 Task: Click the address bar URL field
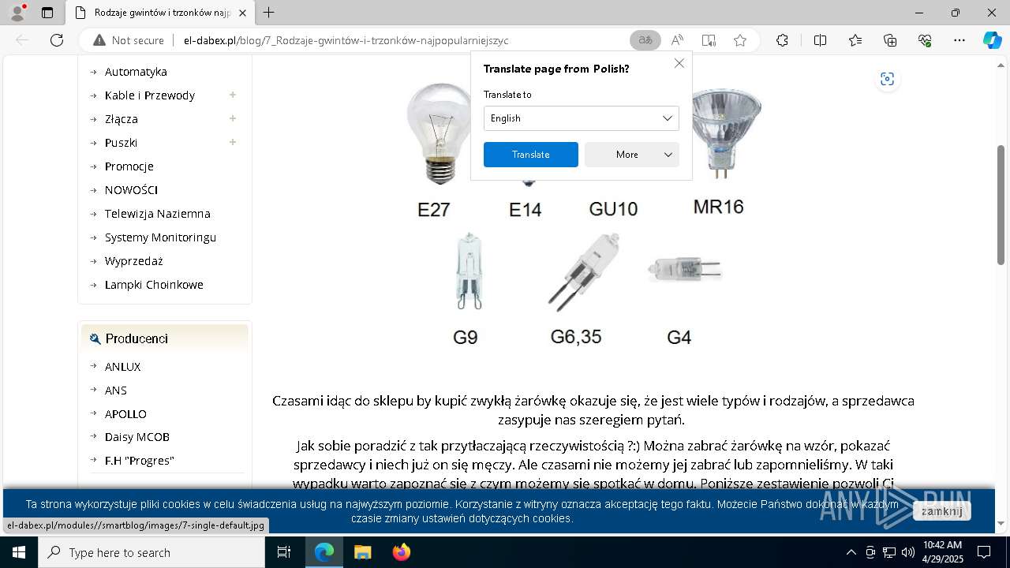[x=346, y=40]
